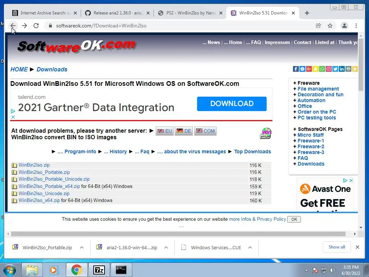Switch to Chrome on the taskbar
The image size is (369, 277).
(x=76, y=270)
